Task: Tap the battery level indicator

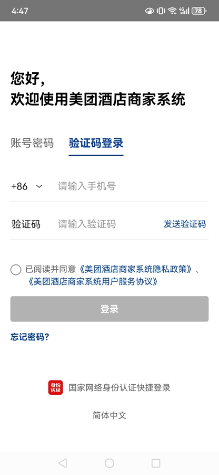Action: (199, 11)
